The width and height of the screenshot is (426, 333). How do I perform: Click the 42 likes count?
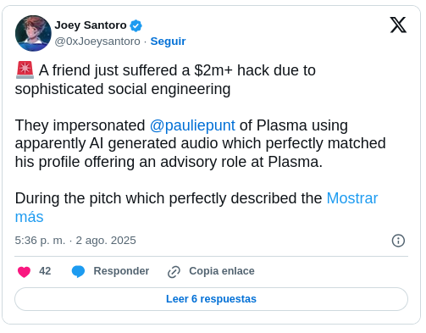coord(45,271)
